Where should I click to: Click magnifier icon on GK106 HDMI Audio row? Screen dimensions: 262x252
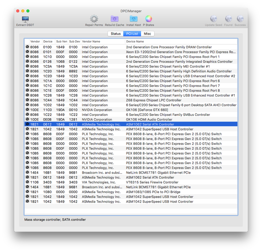pyautogui.click(x=27, y=119)
